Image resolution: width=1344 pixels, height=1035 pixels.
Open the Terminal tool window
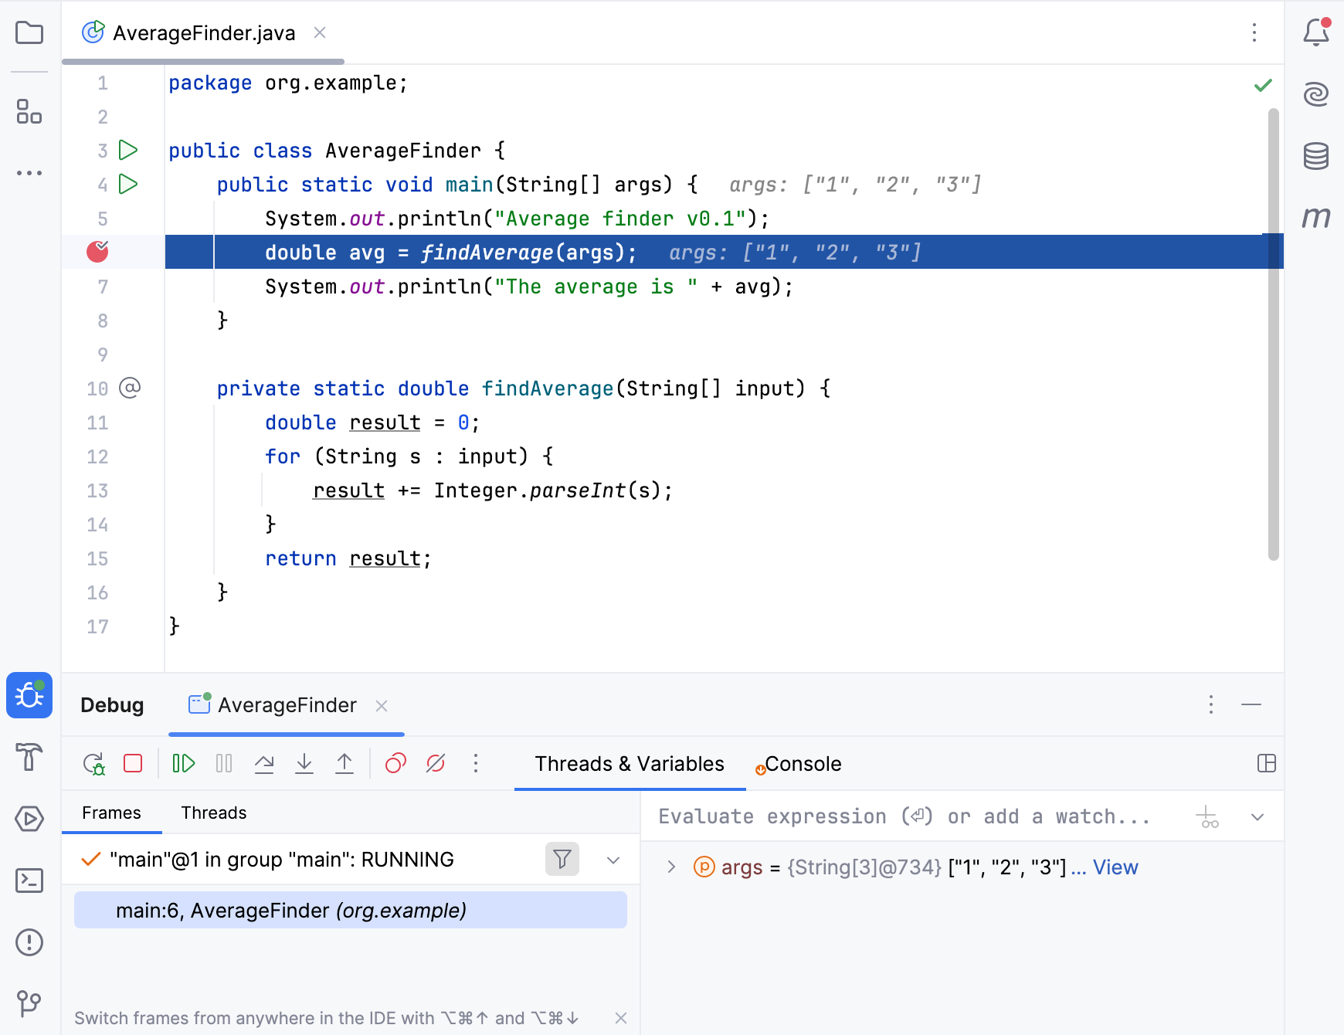point(29,881)
